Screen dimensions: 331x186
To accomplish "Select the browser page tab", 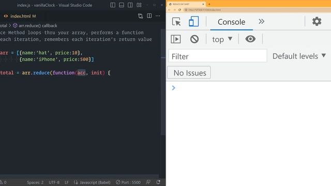I will click(x=187, y=4).
